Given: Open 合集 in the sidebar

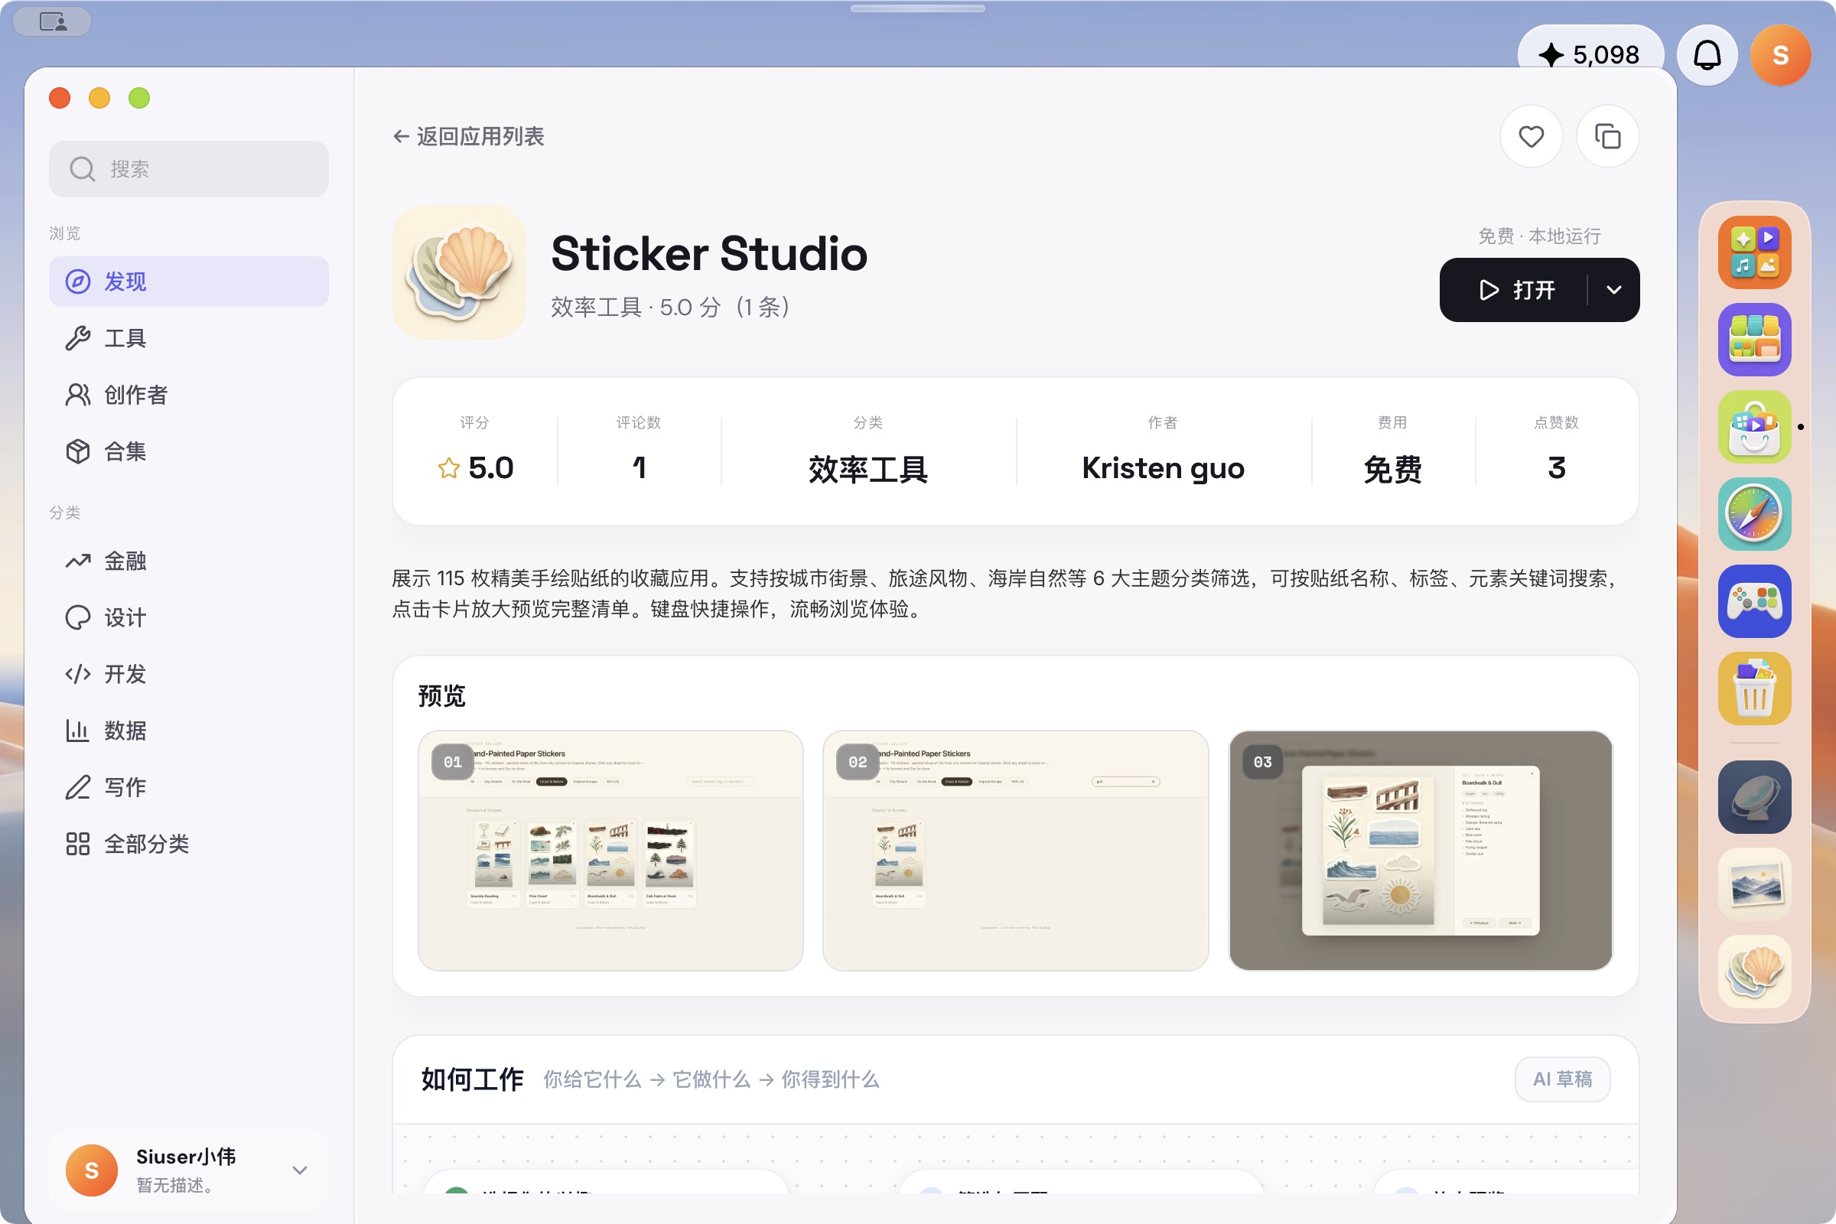Looking at the screenshot, I should 188,451.
